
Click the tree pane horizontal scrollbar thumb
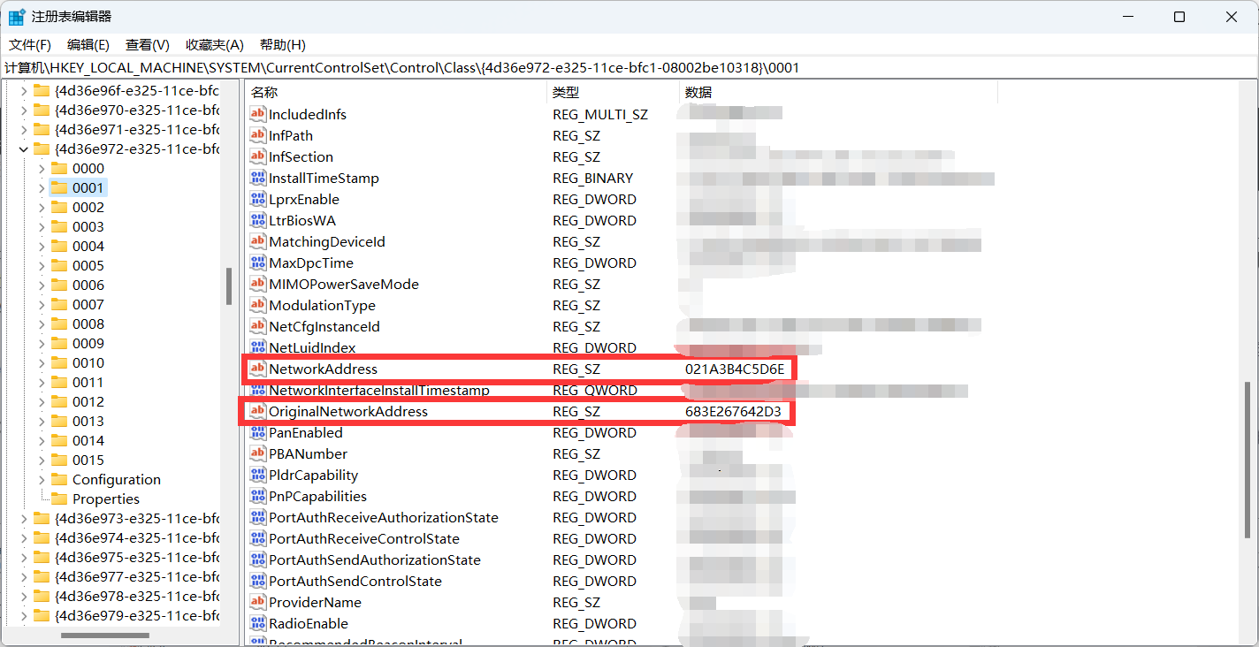[x=105, y=635]
